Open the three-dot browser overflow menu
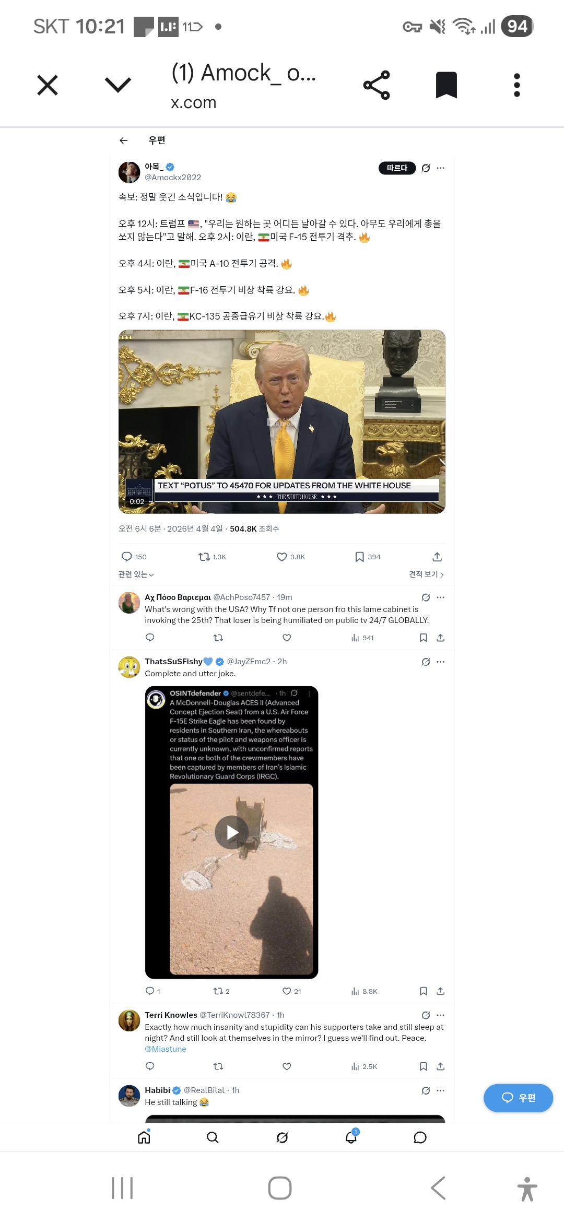Viewport: 564px width, 1222px height. point(517,85)
